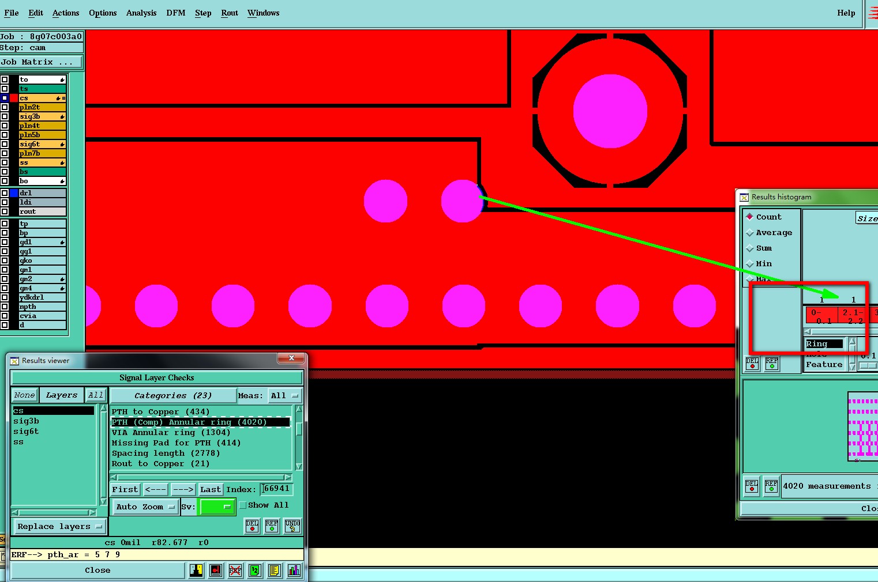This screenshot has width=878, height=582.
Task: Click edit hand marker on 'to' layer
Action: tap(62, 80)
